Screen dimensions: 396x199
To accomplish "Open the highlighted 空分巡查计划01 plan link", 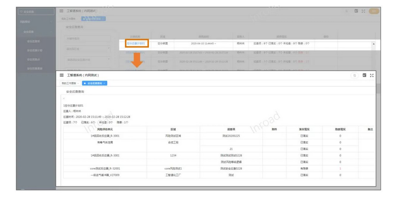I will (136, 44).
